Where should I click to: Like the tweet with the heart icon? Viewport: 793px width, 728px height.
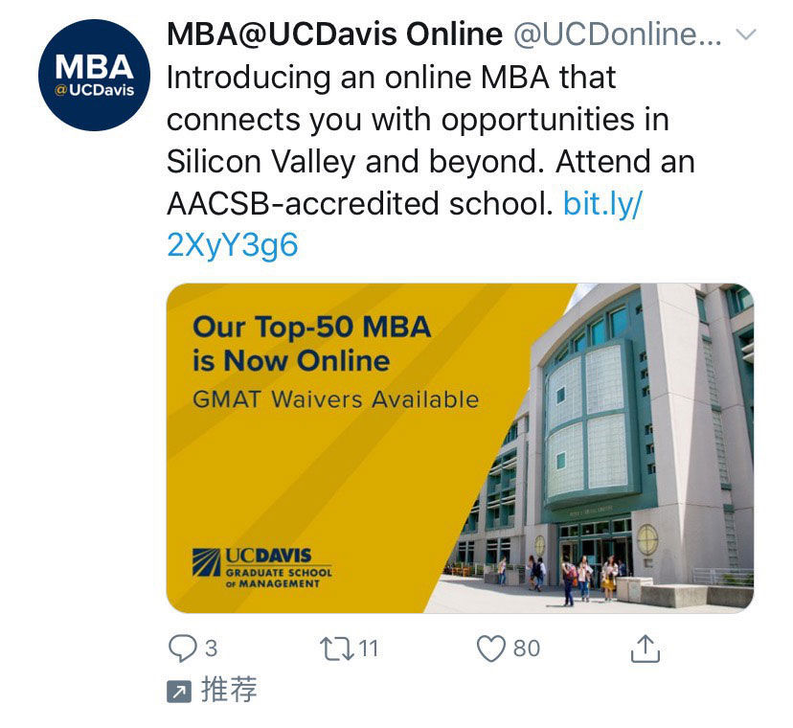[x=491, y=648]
